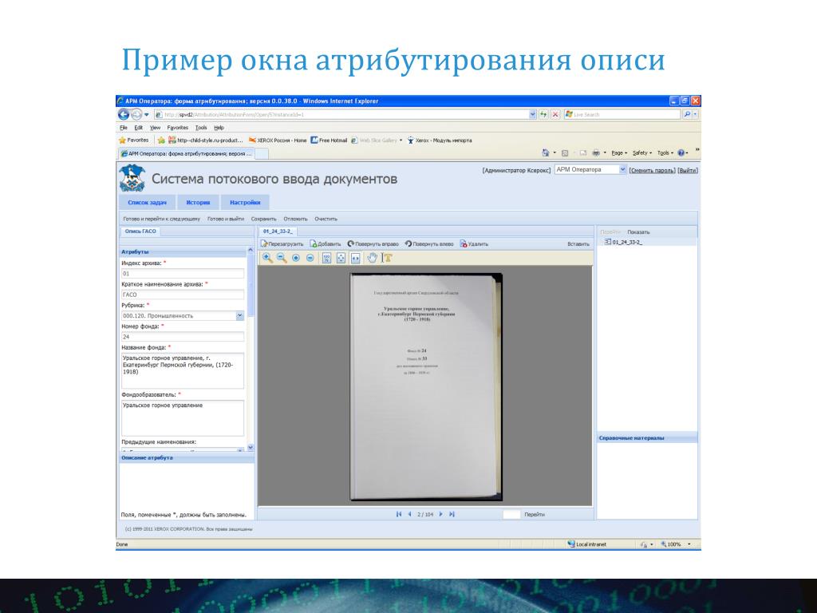Click Очистить action
The width and height of the screenshot is (817, 613).
click(326, 219)
